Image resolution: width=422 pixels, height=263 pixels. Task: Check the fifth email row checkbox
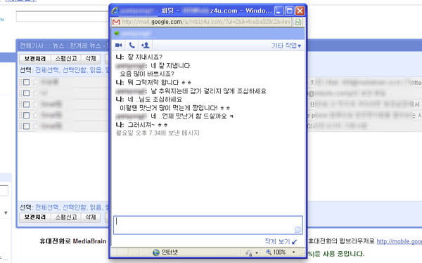27,126
